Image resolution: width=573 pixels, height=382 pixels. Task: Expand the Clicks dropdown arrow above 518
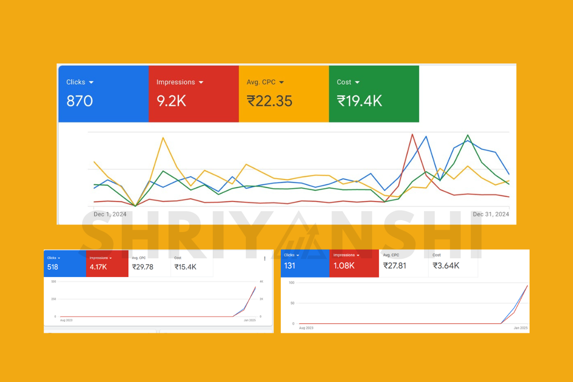pyautogui.click(x=59, y=258)
